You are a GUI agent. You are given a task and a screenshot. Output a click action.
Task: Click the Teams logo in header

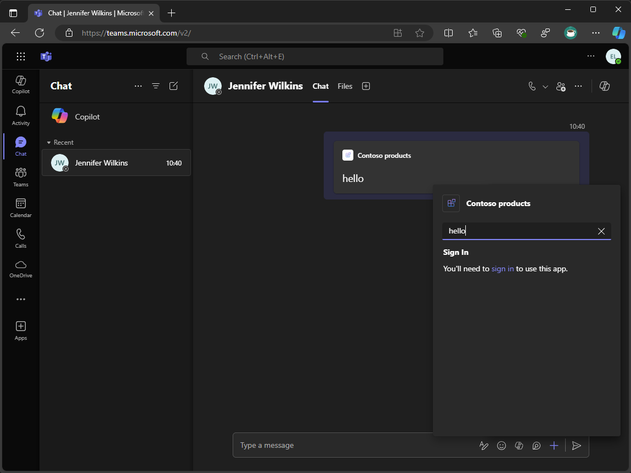coord(46,56)
